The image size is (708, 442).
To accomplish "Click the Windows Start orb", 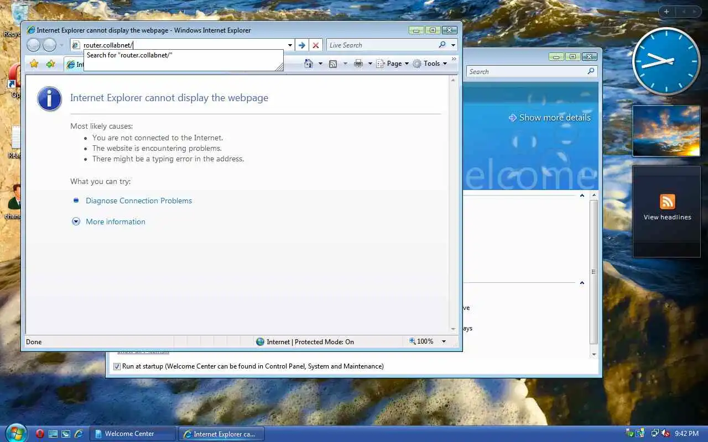I will click(x=15, y=433).
